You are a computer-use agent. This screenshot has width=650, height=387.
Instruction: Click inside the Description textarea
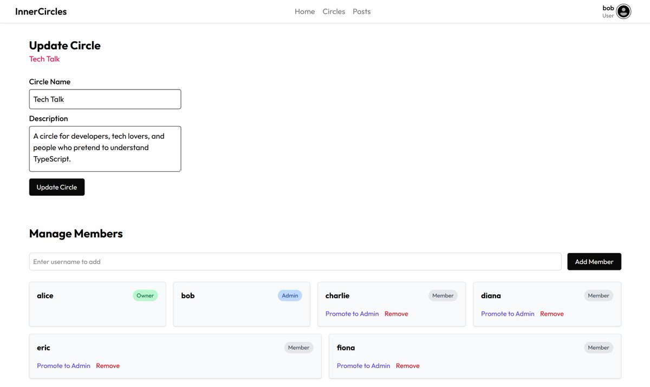(x=105, y=149)
